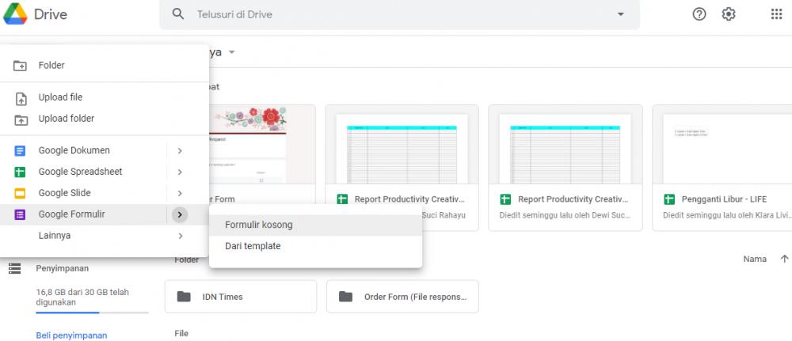792x341 pixels.
Task: Click the new Folder icon in menu
Action: tap(20, 66)
